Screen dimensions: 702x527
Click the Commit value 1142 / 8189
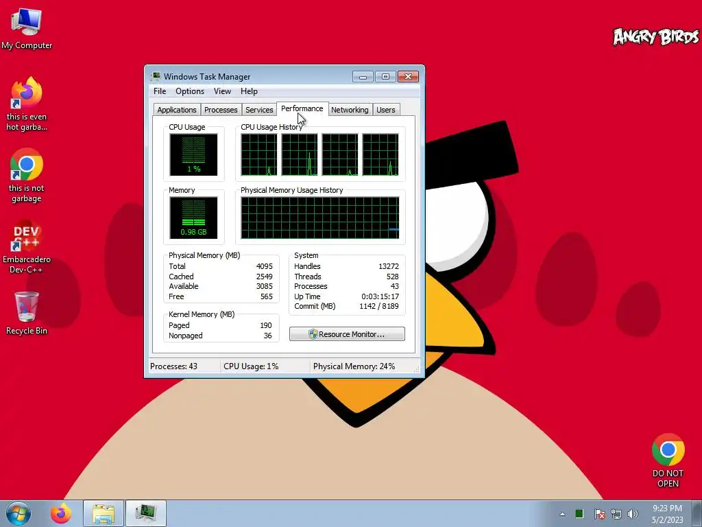click(378, 306)
